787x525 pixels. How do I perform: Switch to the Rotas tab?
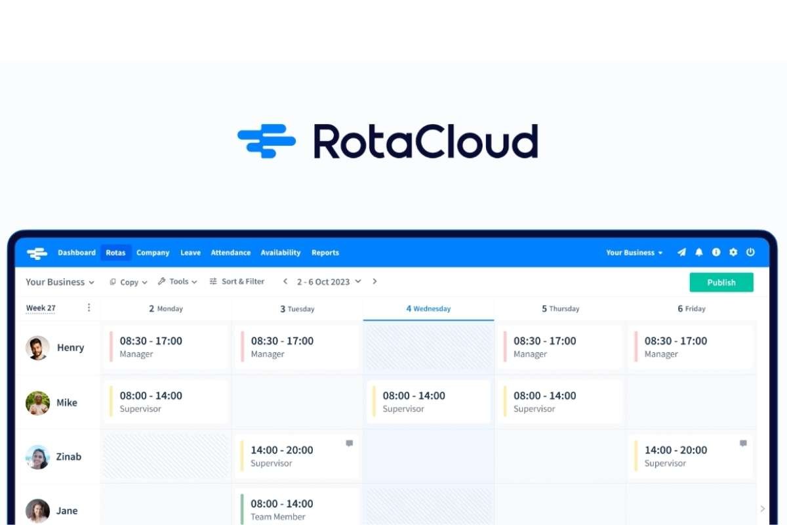[115, 253]
